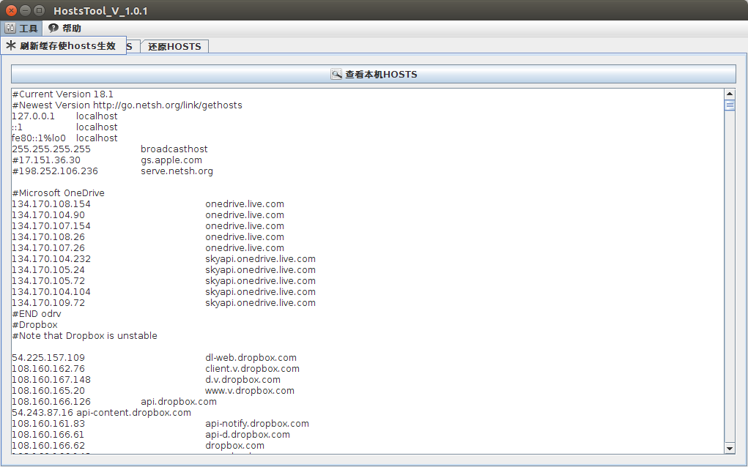The width and height of the screenshot is (748, 467).
Task: Click 'api-notify.dropbox.com' hostname
Action: [257, 424]
